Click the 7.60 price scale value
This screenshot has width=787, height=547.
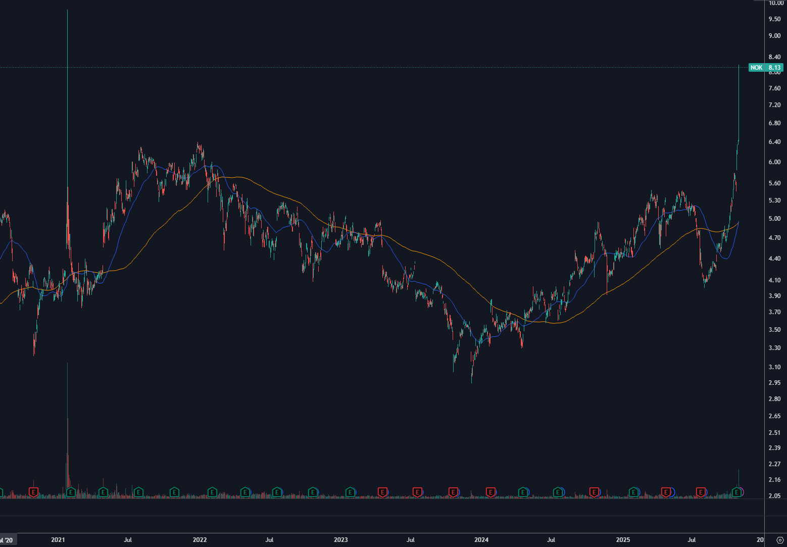775,88
